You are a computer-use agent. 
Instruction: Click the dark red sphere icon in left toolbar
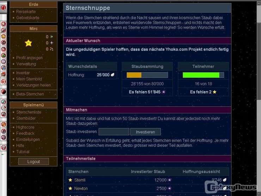pos(4,91)
